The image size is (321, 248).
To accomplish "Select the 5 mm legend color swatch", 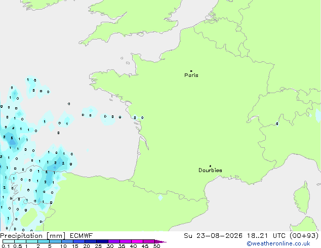I will coord(55,241).
